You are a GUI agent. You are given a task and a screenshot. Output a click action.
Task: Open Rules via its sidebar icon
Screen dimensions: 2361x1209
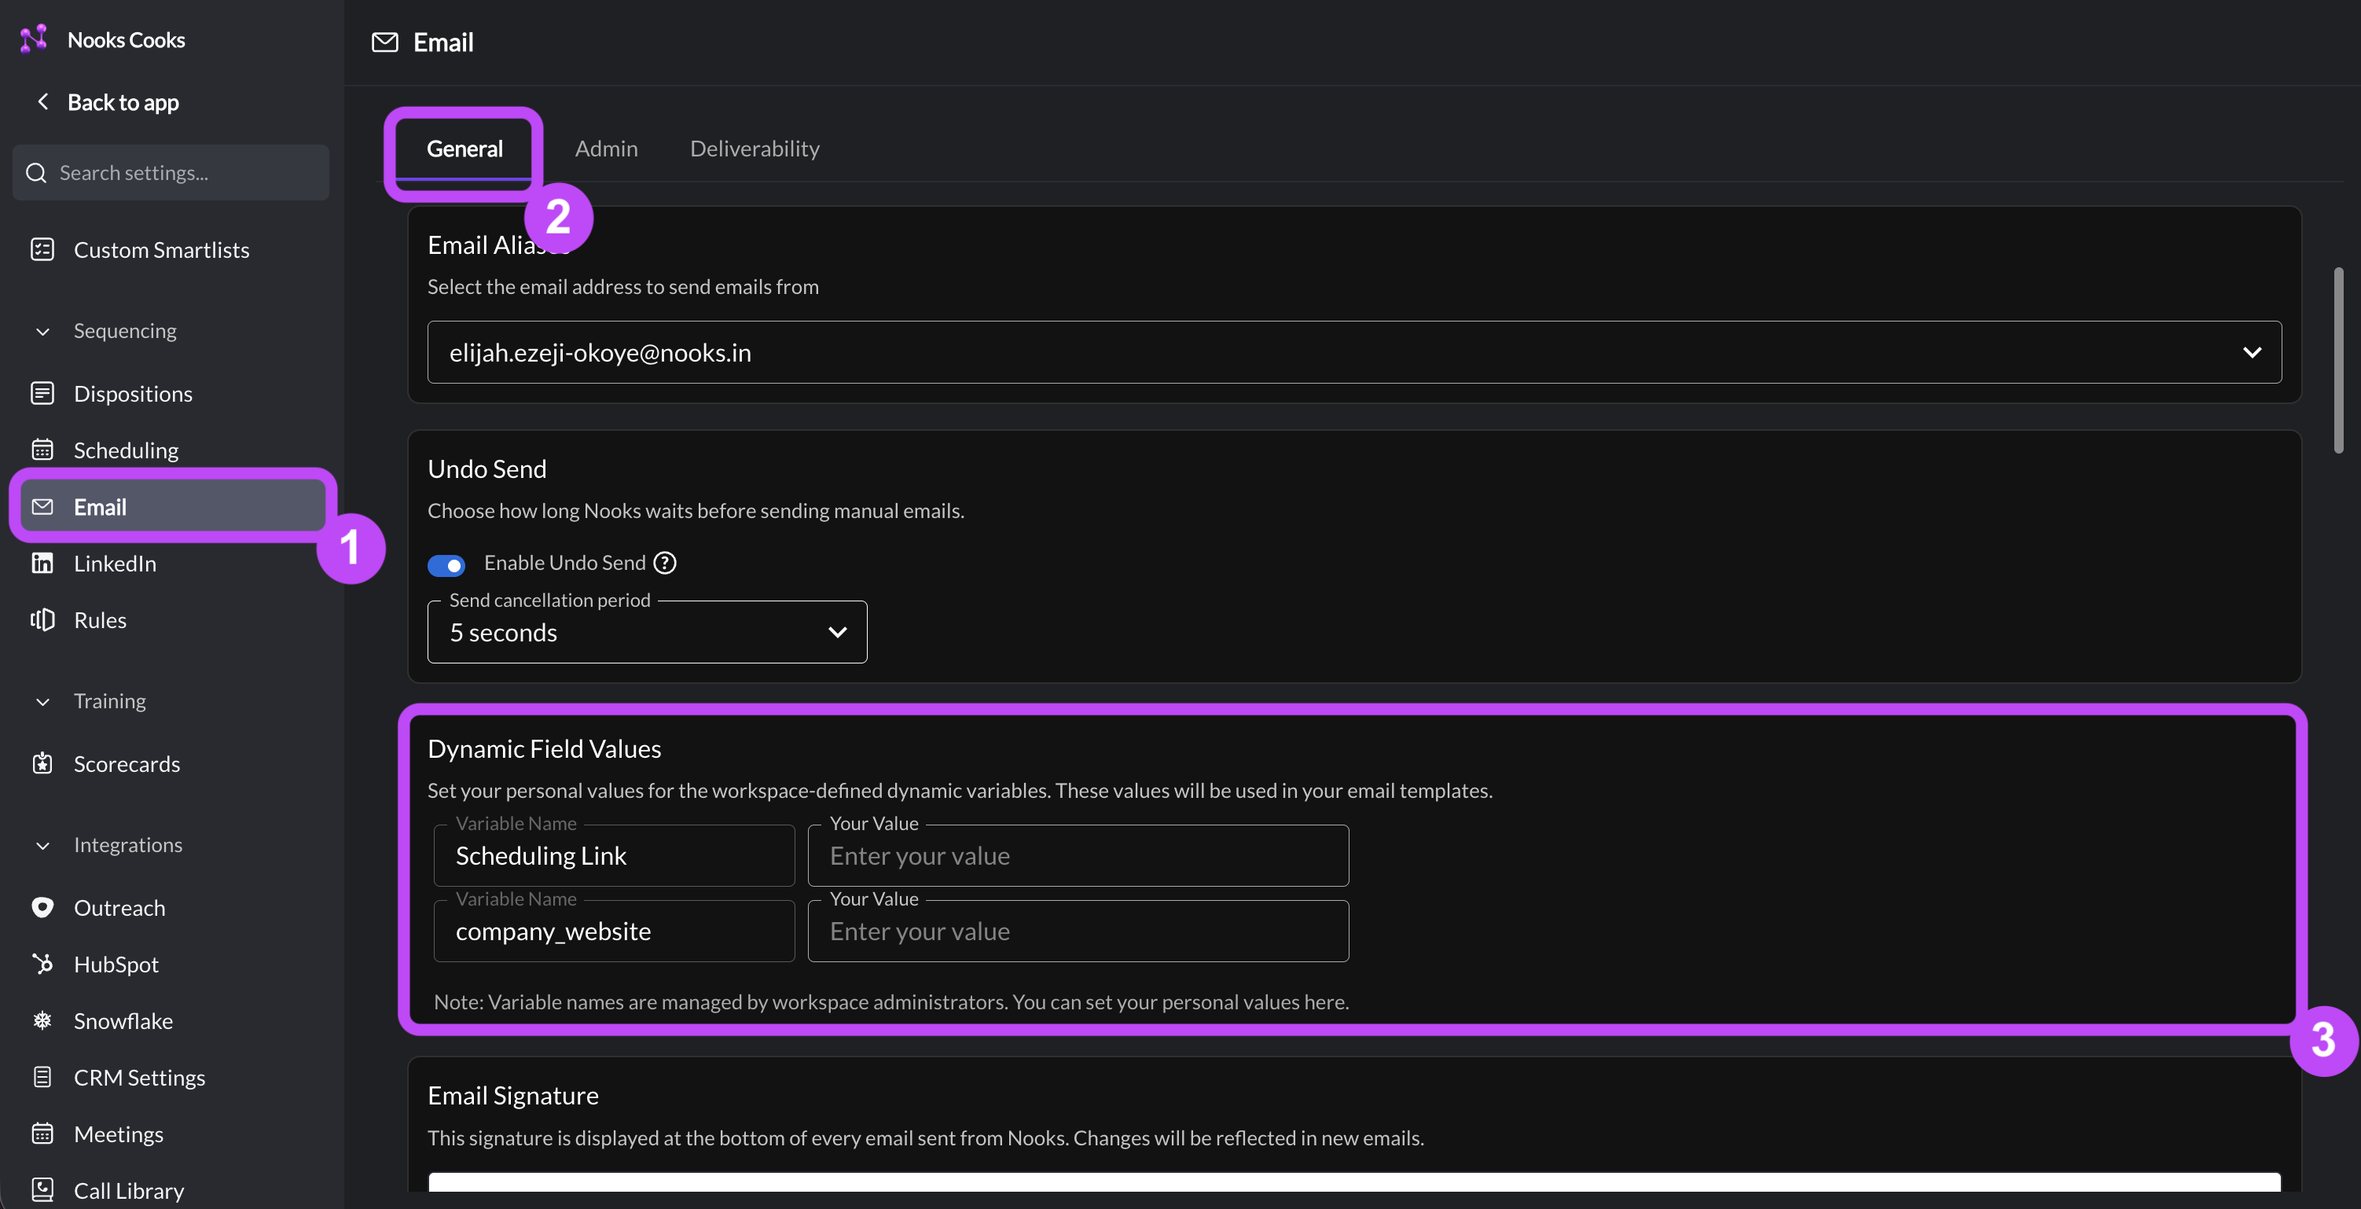tap(42, 619)
